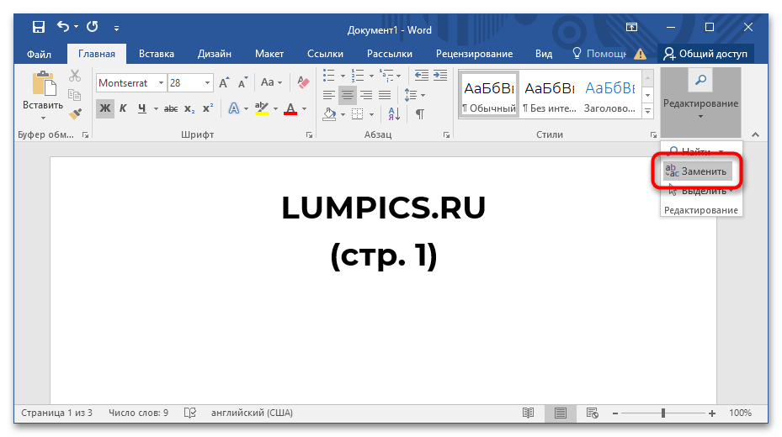Viewport: 782px width, 437px height.
Task: Click the Помощь lightbulb search field
Action: 599,54
